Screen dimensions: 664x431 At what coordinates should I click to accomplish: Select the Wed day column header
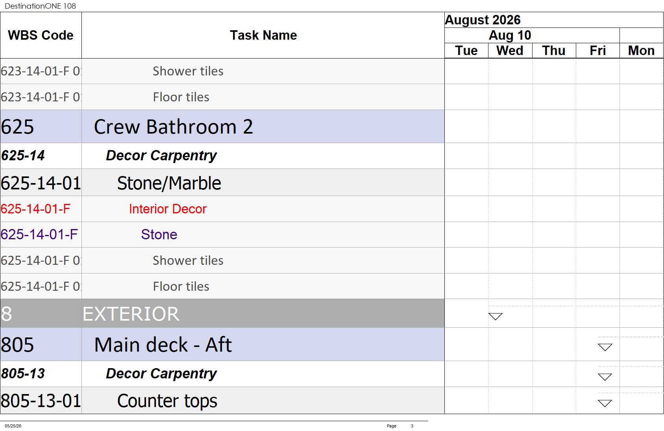510,51
